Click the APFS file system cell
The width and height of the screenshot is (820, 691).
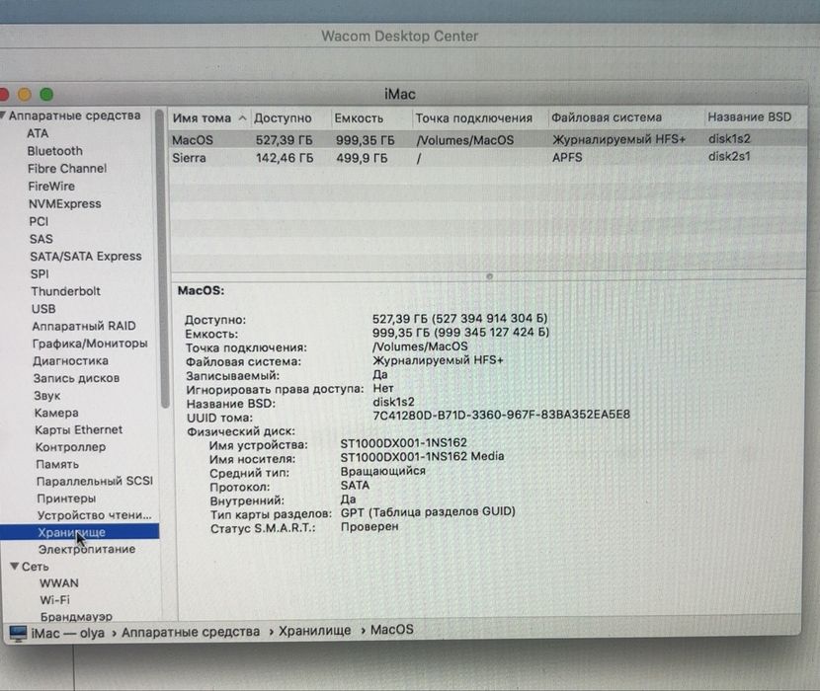(567, 157)
